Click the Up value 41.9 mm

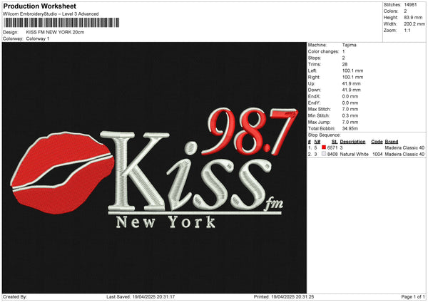[x=351, y=83]
